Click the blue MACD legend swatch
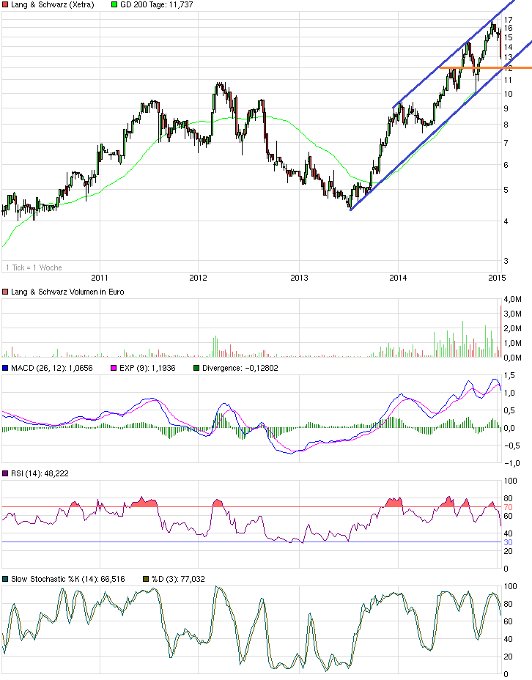 5,368
